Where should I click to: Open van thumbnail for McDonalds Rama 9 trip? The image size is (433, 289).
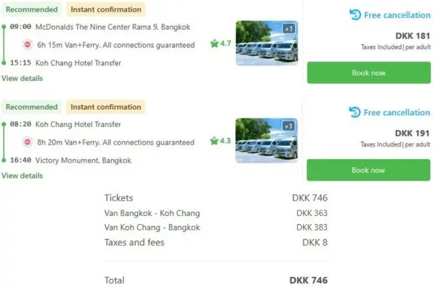266,43
